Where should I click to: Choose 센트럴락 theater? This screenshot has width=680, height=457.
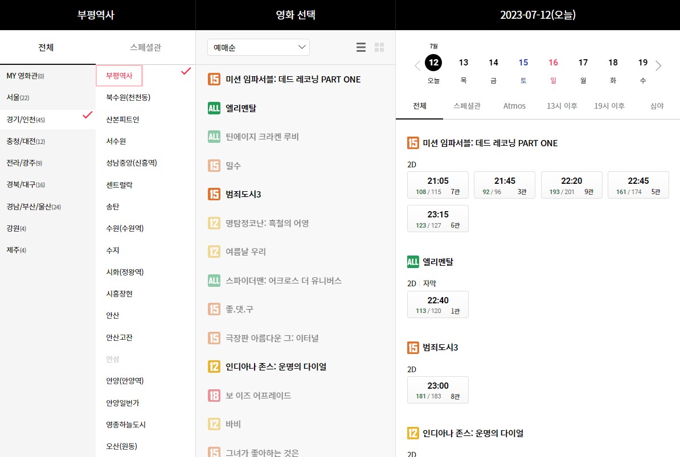119,185
